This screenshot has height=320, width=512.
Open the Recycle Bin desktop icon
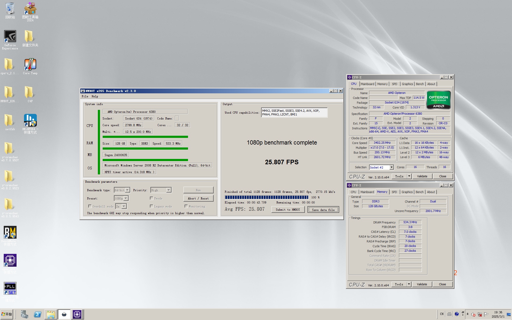click(x=10, y=11)
